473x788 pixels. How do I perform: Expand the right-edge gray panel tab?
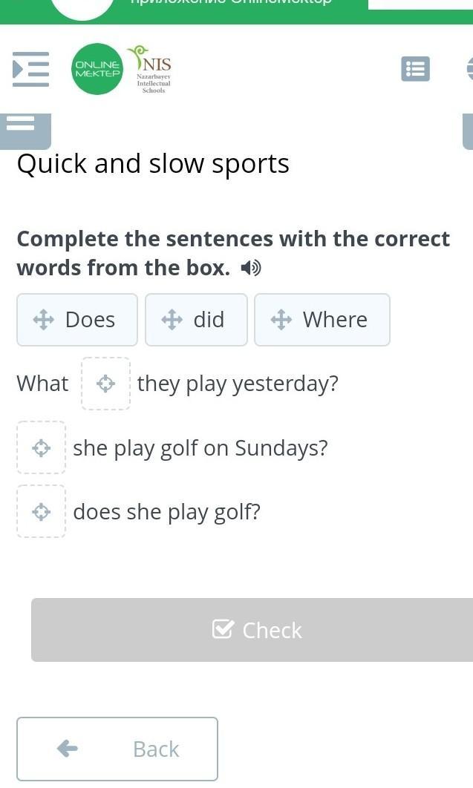click(x=468, y=131)
